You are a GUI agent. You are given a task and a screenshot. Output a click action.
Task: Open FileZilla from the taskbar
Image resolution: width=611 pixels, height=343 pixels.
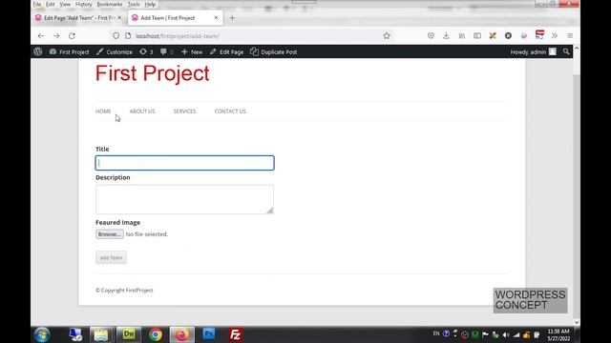coord(236,334)
